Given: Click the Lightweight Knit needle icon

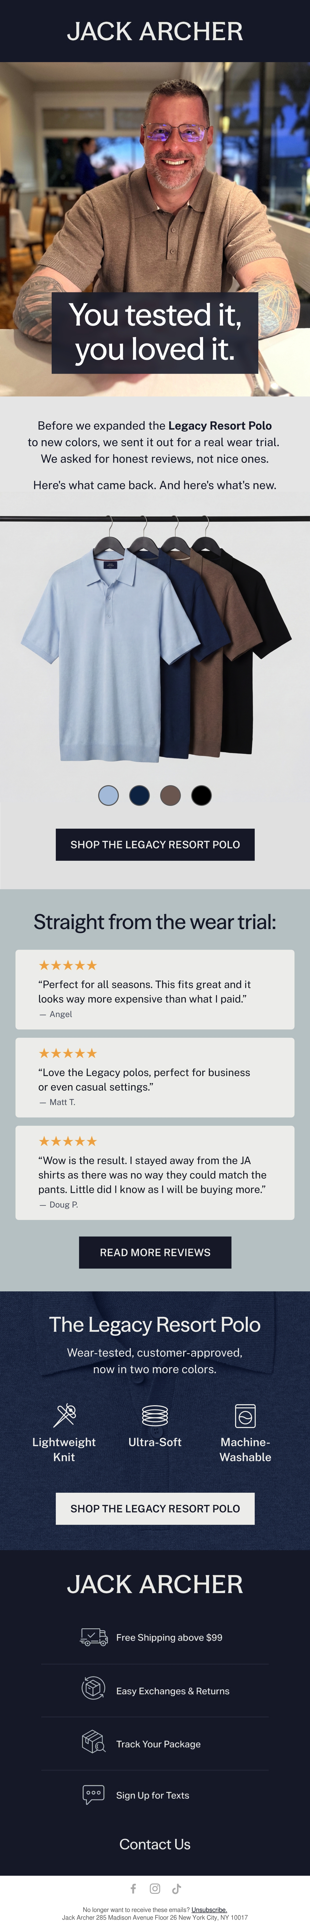Looking at the screenshot, I should pyautogui.click(x=64, y=1415).
